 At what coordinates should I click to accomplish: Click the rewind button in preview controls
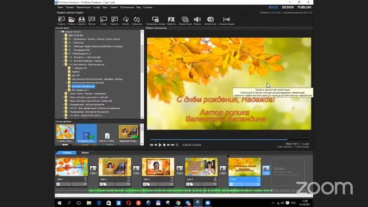[156, 145]
